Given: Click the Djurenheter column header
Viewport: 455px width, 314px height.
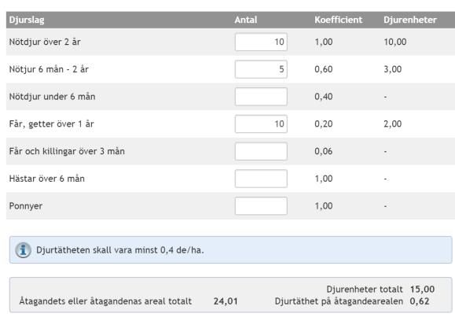Looking at the screenshot, I should click(x=410, y=20).
